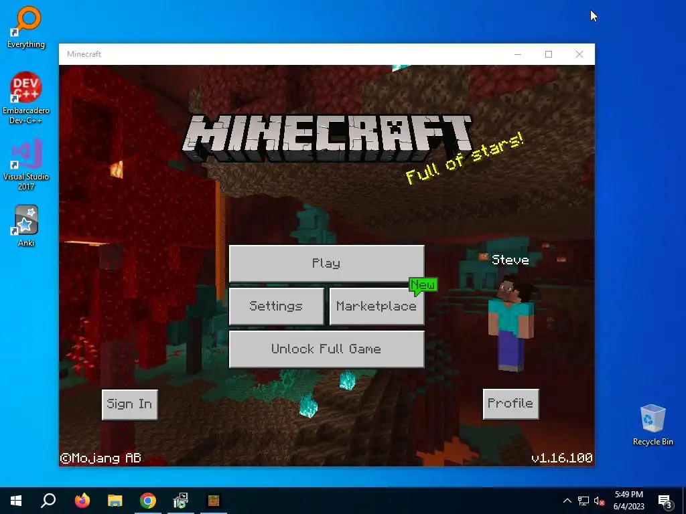Click the Minecraft logo
The height and width of the screenshot is (514, 686).
pyautogui.click(x=327, y=138)
